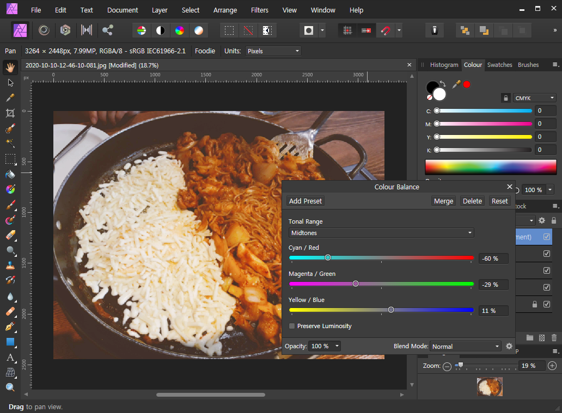
Task: Toggle the colour model lock icon
Action: click(x=506, y=98)
